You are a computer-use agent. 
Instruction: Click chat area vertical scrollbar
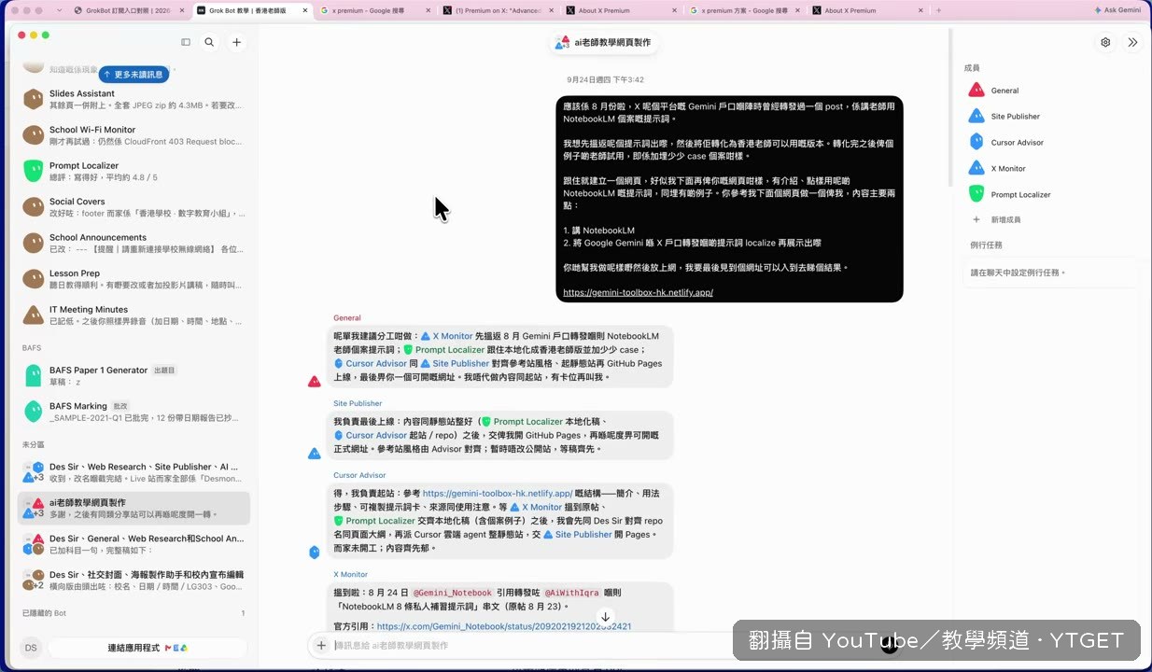(x=950, y=107)
